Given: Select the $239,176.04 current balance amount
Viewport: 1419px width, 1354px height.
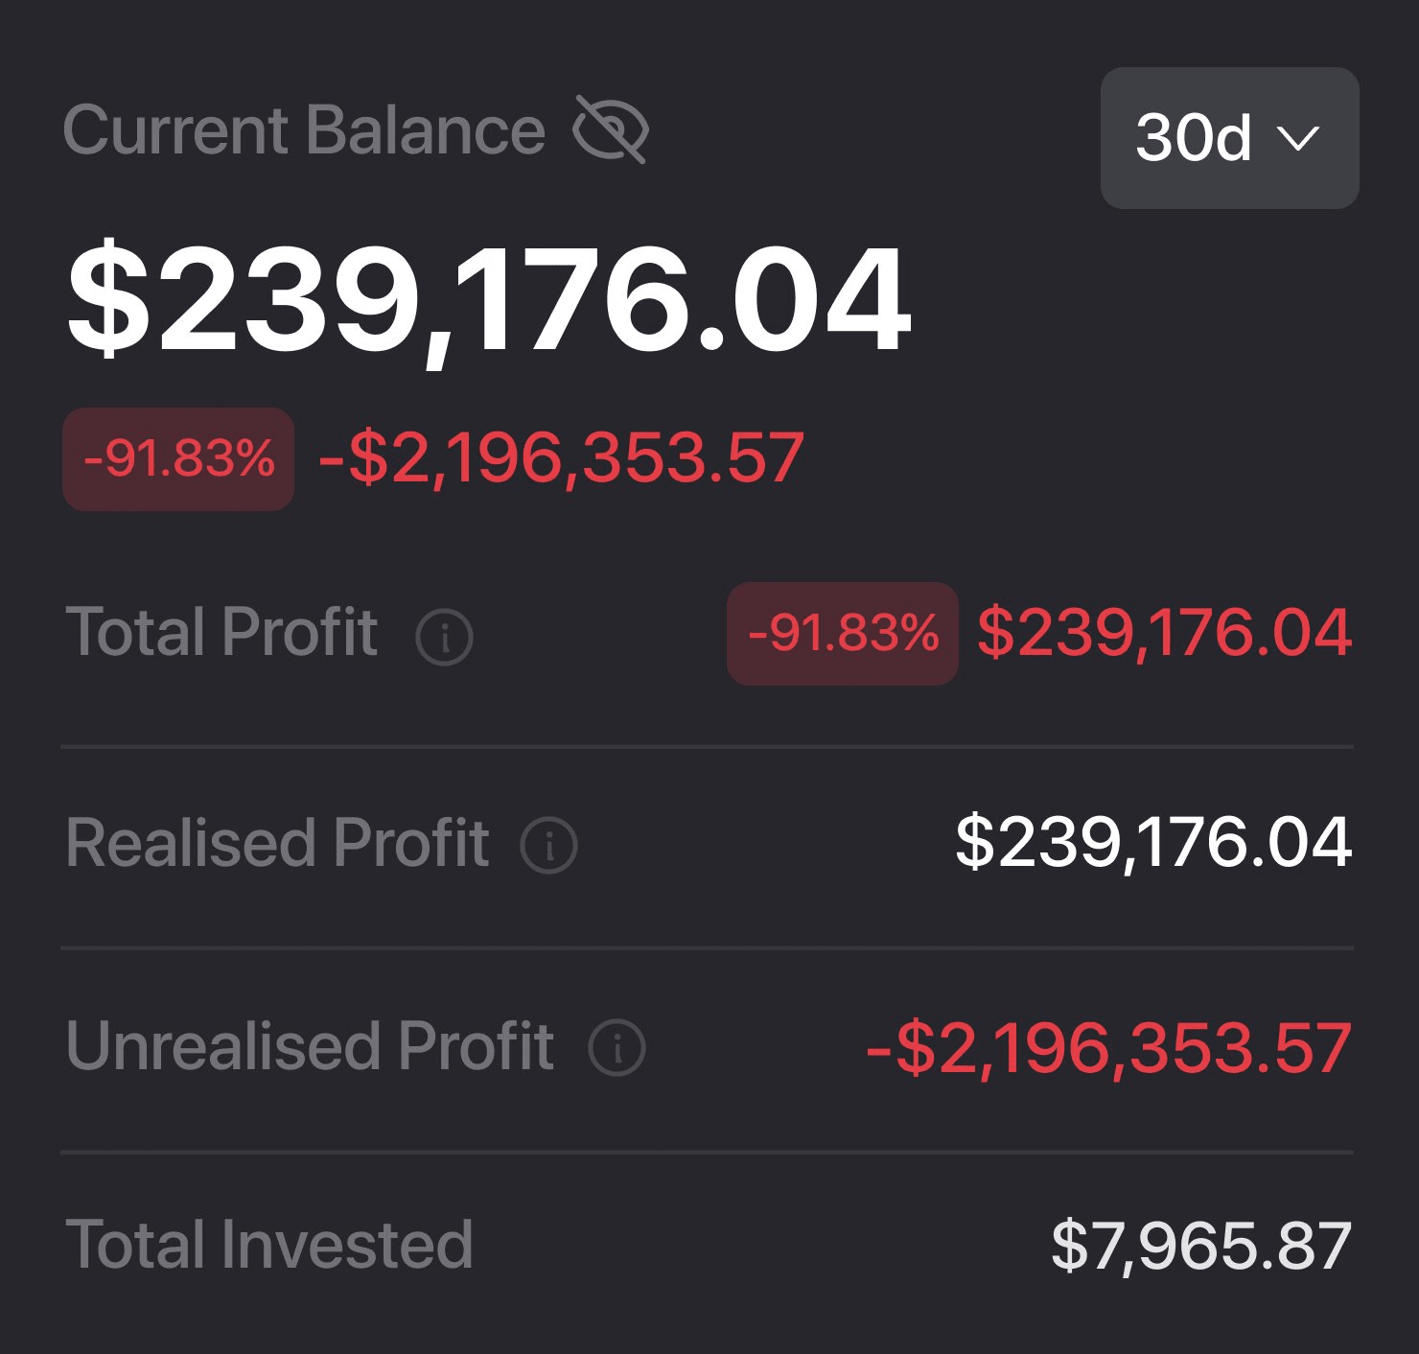Looking at the screenshot, I should [x=488, y=300].
